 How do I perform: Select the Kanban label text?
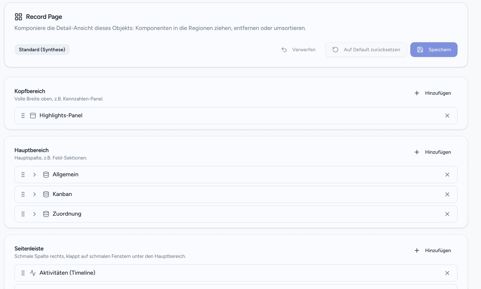tap(62, 194)
